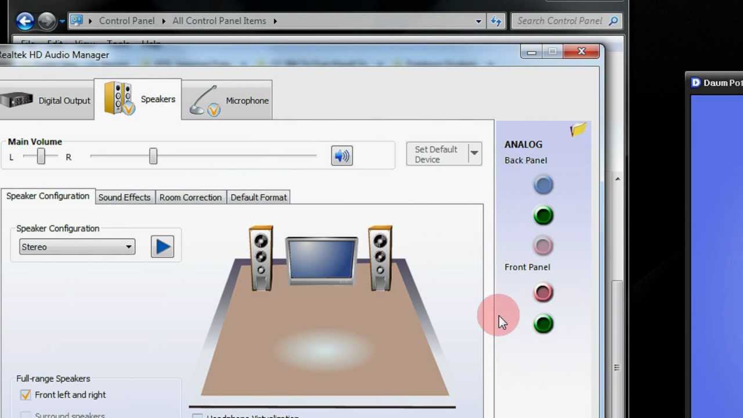Screen dimensions: 743x418
Task: Expand the arrow after All Control Panel Items
Action: pos(275,21)
